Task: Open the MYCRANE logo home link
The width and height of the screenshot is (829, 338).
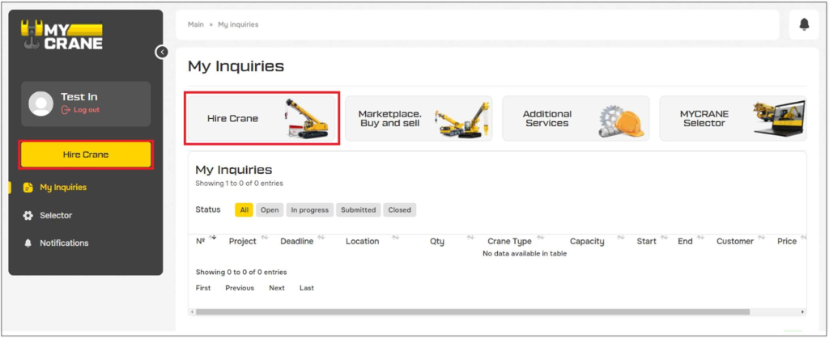Action: [62, 36]
